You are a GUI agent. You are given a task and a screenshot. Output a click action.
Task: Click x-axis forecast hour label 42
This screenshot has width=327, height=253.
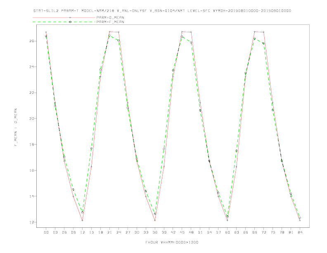(173, 232)
